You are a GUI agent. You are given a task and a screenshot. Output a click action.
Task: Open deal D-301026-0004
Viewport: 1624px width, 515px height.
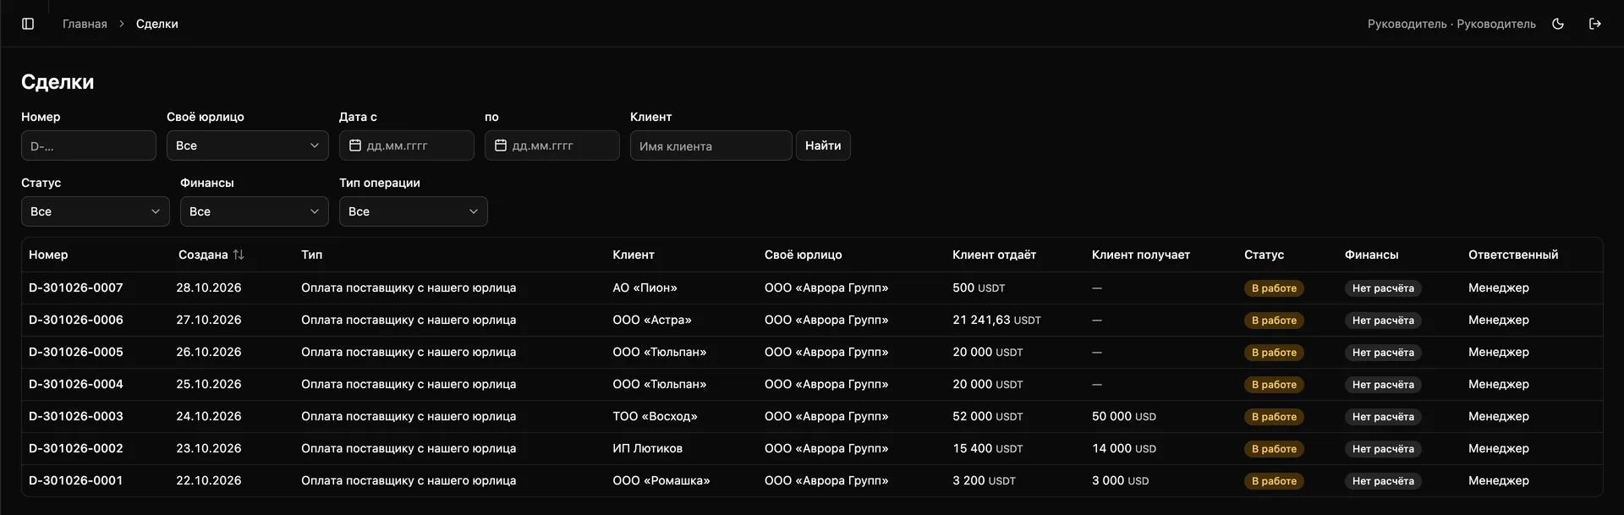76,384
